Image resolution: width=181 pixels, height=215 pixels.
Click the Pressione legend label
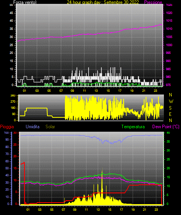click(x=153, y=2)
